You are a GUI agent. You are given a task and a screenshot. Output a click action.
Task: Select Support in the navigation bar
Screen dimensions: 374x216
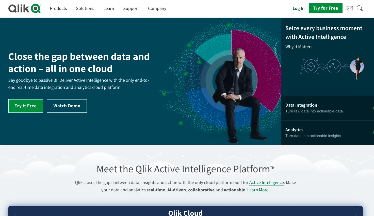[x=131, y=8]
